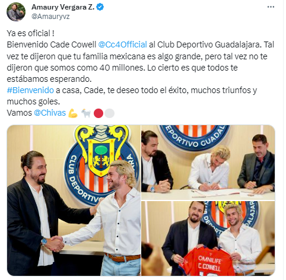
Task: Click the goat emoji
Action: pyautogui.click(x=86, y=113)
